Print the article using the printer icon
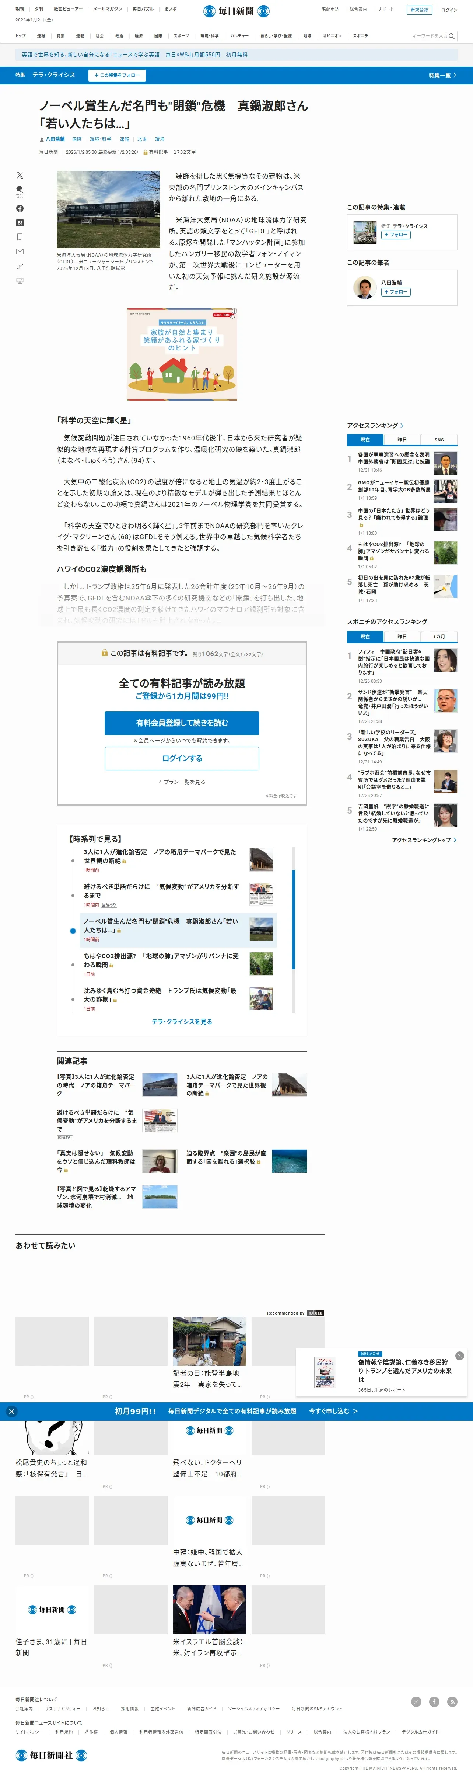This screenshot has width=473, height=1780. click(x=19, y=280)
